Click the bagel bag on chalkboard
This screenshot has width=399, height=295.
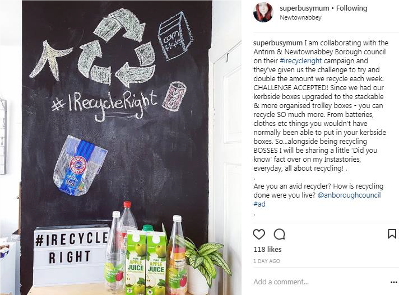coord(80,166)
